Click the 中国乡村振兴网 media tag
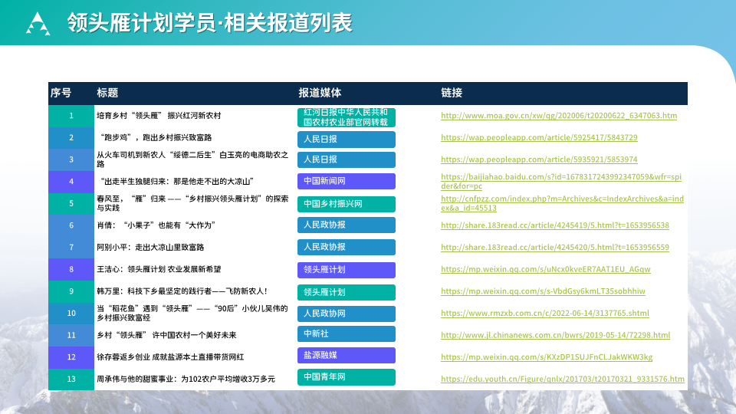This screenshot has height=414, width=736. tap(347, 204)
